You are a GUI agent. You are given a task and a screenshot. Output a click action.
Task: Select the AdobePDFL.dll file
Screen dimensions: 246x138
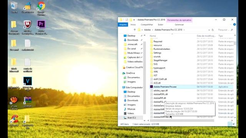coord(161,94)
